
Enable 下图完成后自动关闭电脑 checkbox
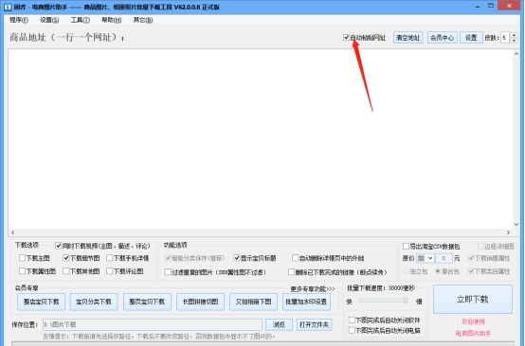(352, 330)
